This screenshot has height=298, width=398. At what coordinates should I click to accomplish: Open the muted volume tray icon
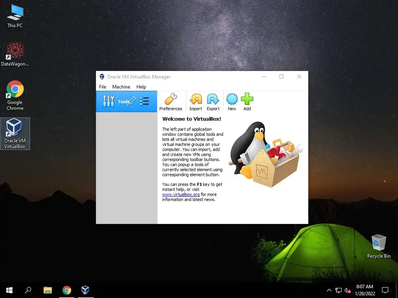tap(348, 290)
